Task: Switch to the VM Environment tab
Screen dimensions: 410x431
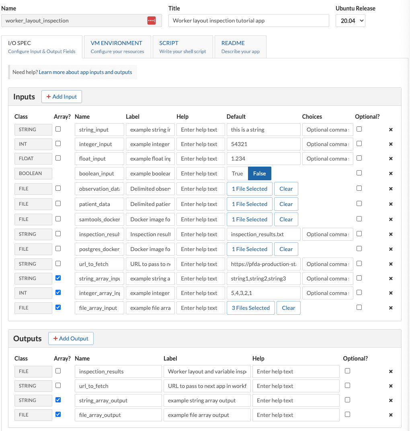Action: [x=117, y=47]
